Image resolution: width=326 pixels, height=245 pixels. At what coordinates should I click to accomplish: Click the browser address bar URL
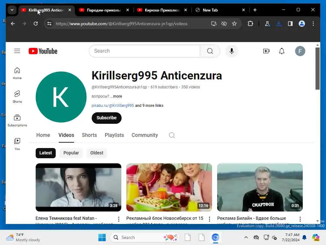(x=121, y=24)
